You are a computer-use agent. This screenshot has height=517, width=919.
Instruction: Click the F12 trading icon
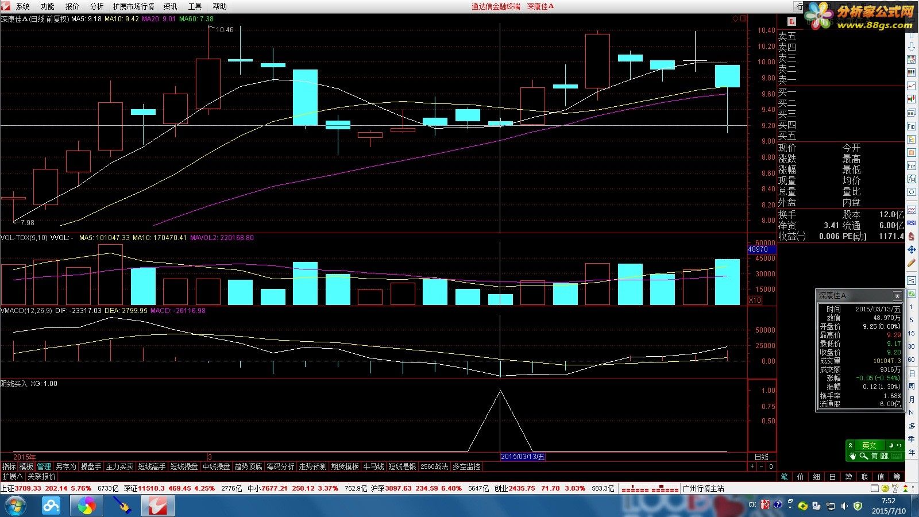point(912,166)
